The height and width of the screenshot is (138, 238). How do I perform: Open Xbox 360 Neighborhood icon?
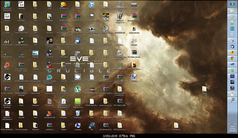pyautogui.click(x=78, y=103)
